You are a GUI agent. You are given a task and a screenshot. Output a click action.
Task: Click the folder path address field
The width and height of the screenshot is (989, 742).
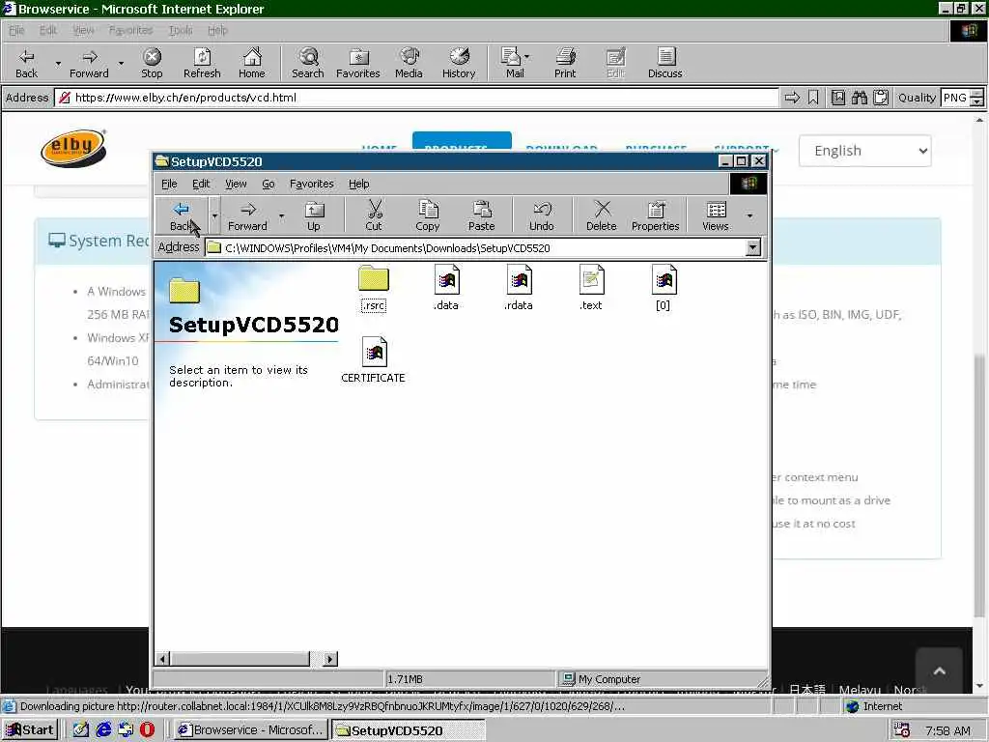476,248
